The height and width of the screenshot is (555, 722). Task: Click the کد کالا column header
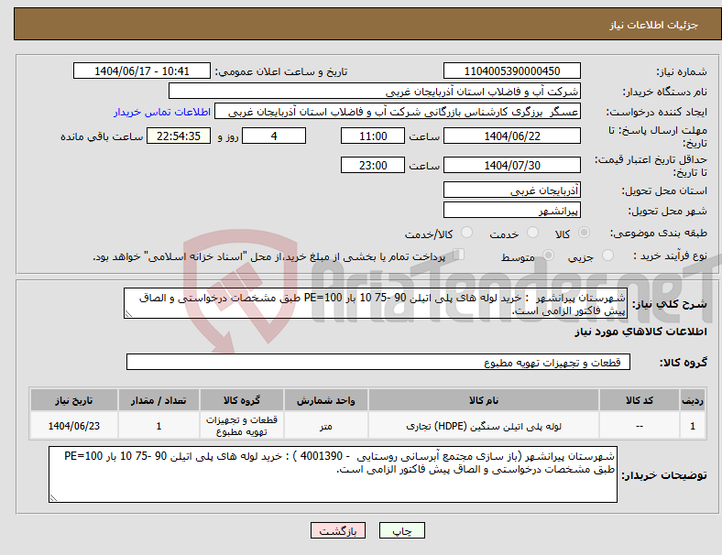(640, 400)
